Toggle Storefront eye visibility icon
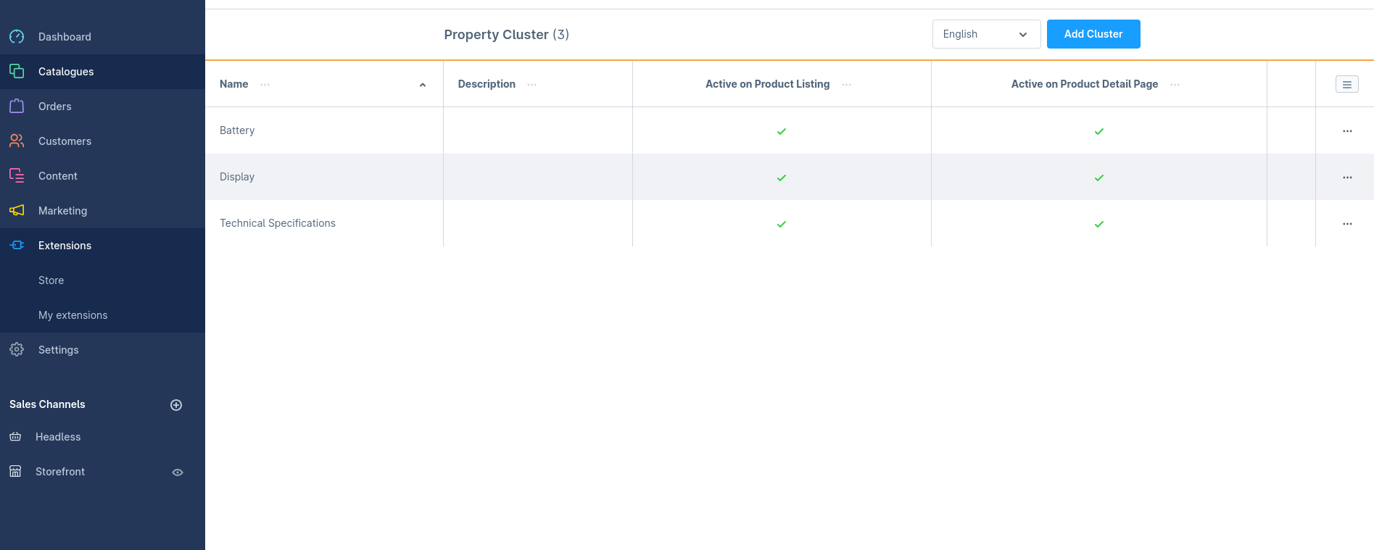This screenshot has height=550, width=1374. coord(178,472)
